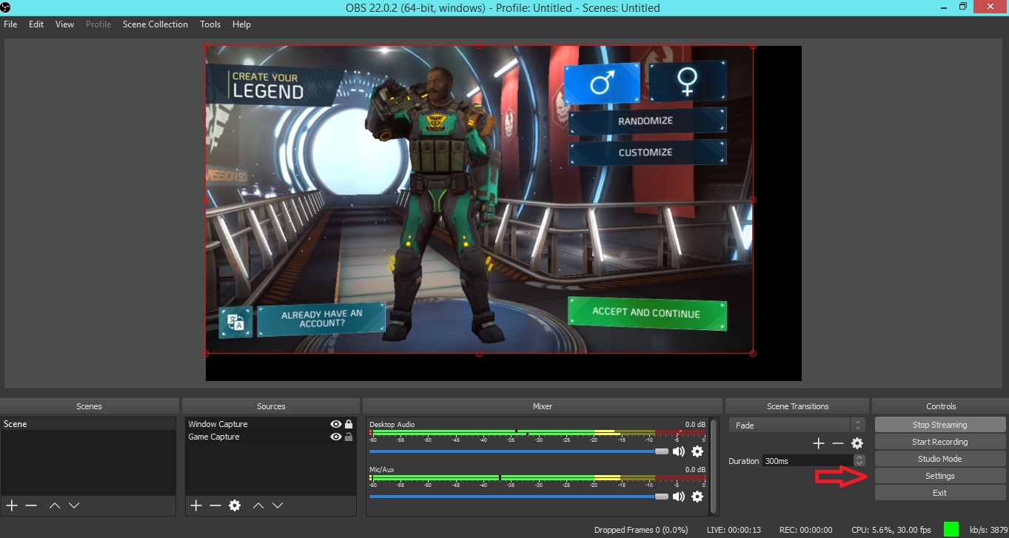Open Desktop Audio settings gear

click(697, 451)
